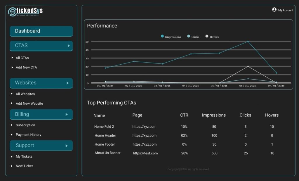Screen dimensions: 299x181
Task: Toggle the Hovers series in chart legend
Action: click(x=207, y=36)
